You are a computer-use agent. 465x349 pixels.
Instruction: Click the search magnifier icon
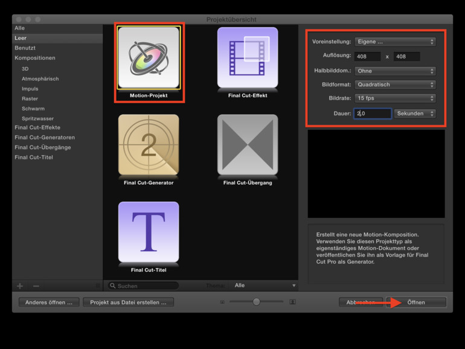(113, 286)
